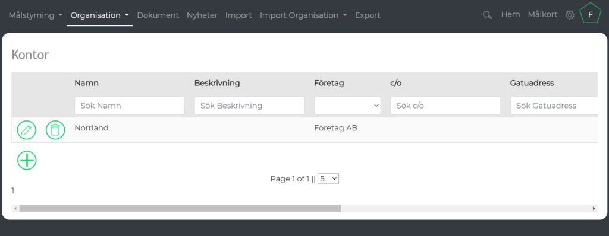Go to Hem link
The width and height of the screenshot is (609, 236).
510,14
